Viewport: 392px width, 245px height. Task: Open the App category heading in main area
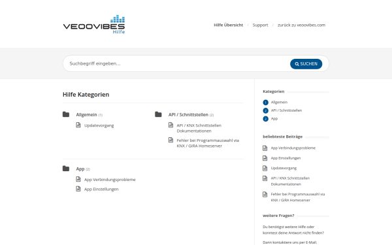pyautogui.click(x=80, y=169)
